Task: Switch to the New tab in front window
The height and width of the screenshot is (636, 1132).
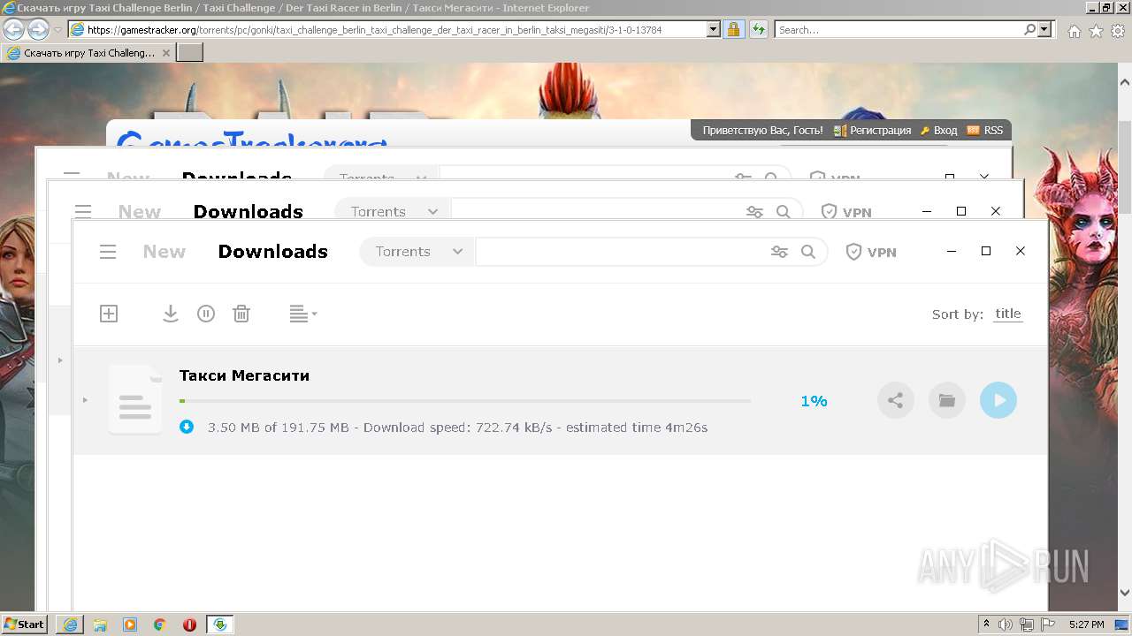Action: click(x=164, y=252)
